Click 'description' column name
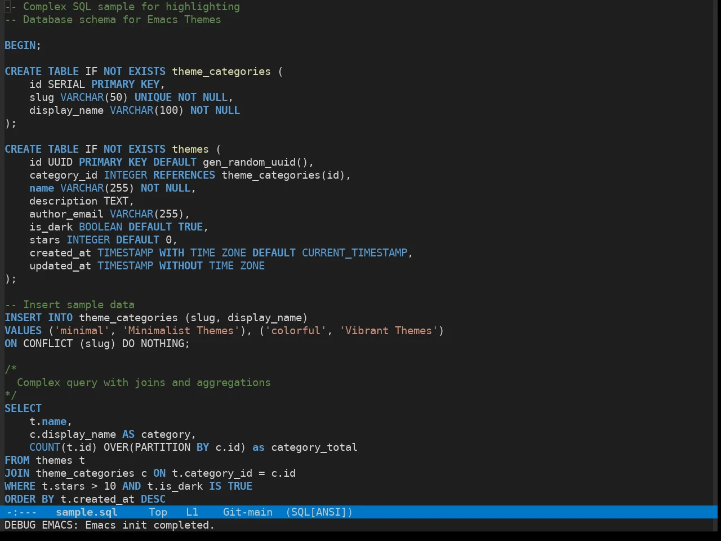Image resolution: width=721 pixels, height=541 pixels. 64,201
